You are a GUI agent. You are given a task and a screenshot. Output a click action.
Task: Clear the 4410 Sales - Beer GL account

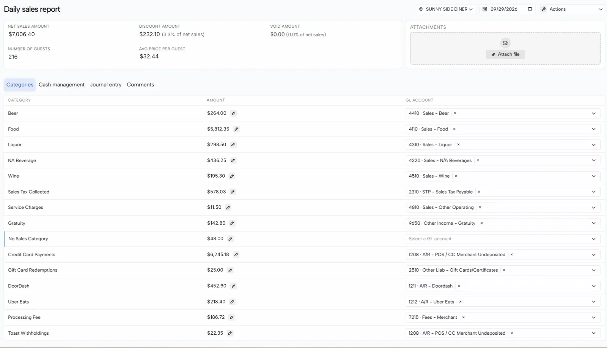455,113
